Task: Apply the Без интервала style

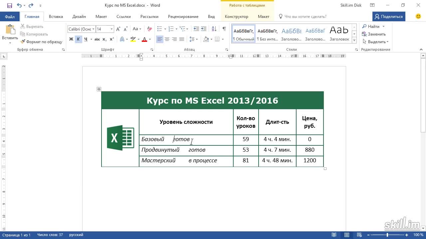Action: (x=268, y=34)
